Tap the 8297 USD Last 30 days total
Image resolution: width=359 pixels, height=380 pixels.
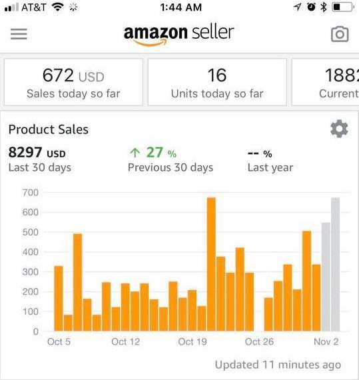40,159
